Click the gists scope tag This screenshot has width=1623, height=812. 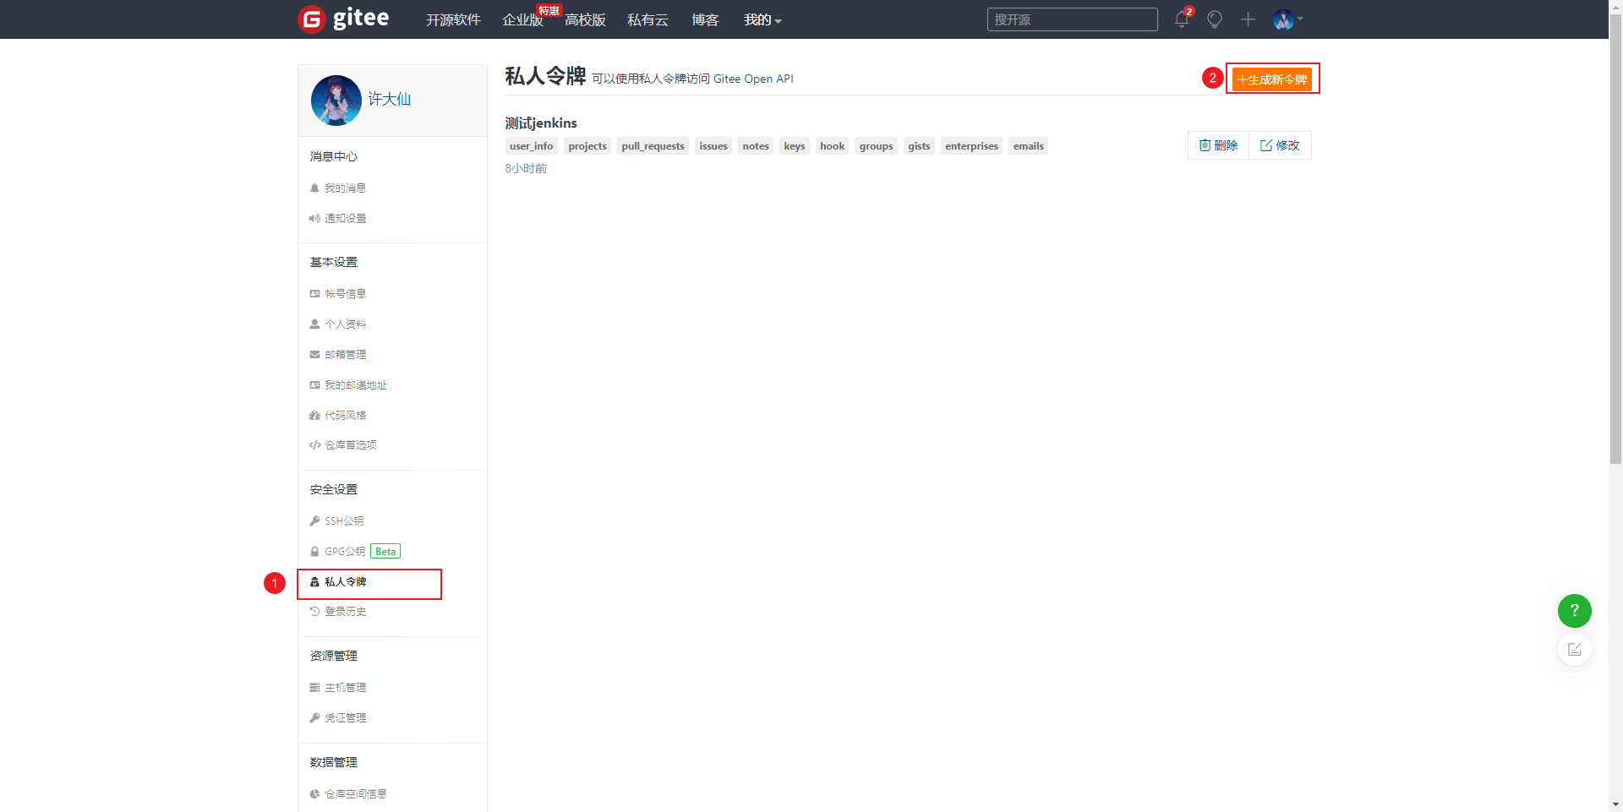[x=919, y=146]
